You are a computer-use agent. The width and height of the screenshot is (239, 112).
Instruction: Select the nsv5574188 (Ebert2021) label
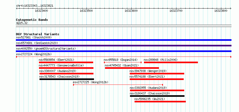147,77
